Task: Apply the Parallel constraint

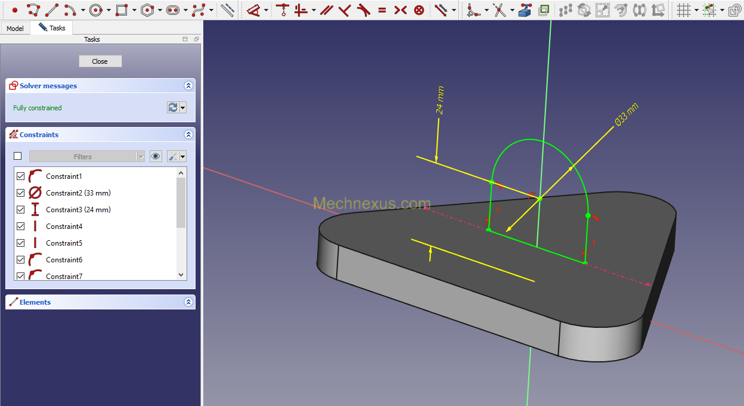Action: coord(325,10)
